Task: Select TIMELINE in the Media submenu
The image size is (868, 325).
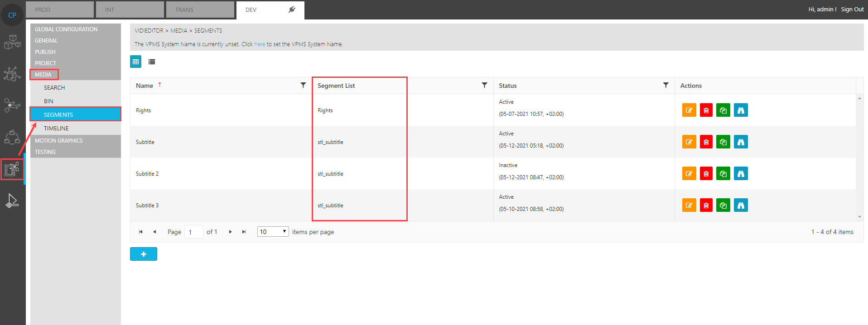Action: tap(56, 129)
